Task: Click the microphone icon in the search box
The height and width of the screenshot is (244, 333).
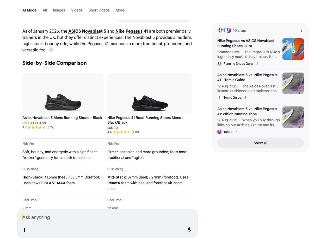Action: point(189,230)
